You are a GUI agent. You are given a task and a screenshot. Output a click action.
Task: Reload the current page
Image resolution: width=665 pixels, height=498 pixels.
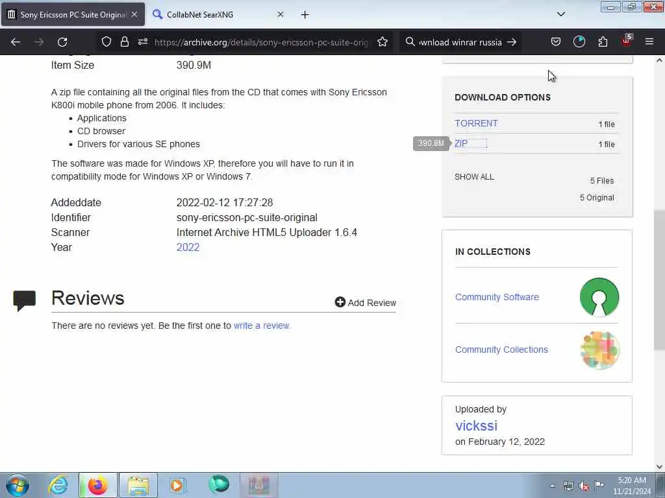(x=62, y=42)
